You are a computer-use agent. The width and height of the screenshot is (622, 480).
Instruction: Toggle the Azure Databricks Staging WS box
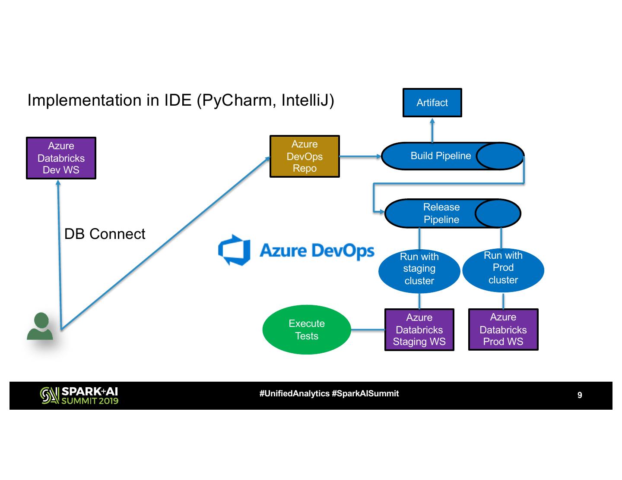pyautogui.click(x=419, y=329)
